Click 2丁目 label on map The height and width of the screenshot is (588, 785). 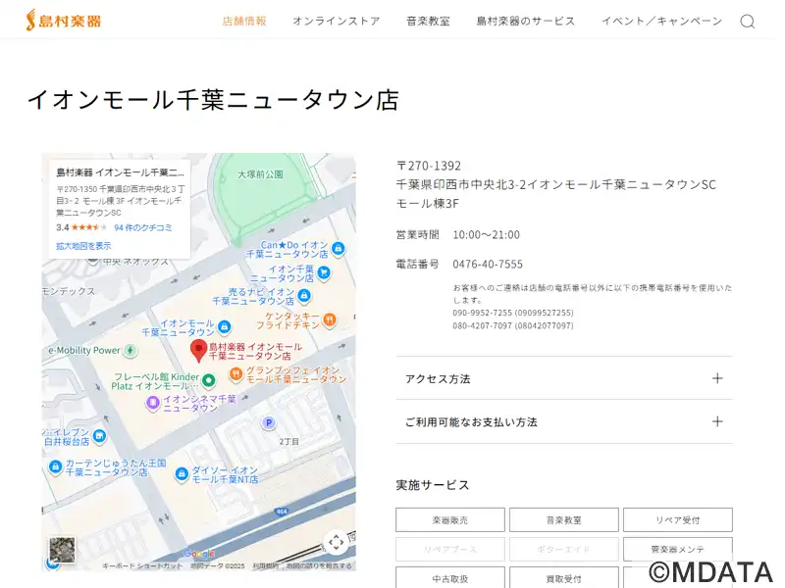[288, 442]
